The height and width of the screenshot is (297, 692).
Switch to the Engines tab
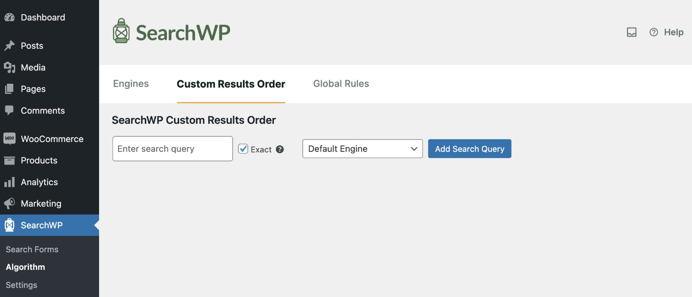[131, 84]
